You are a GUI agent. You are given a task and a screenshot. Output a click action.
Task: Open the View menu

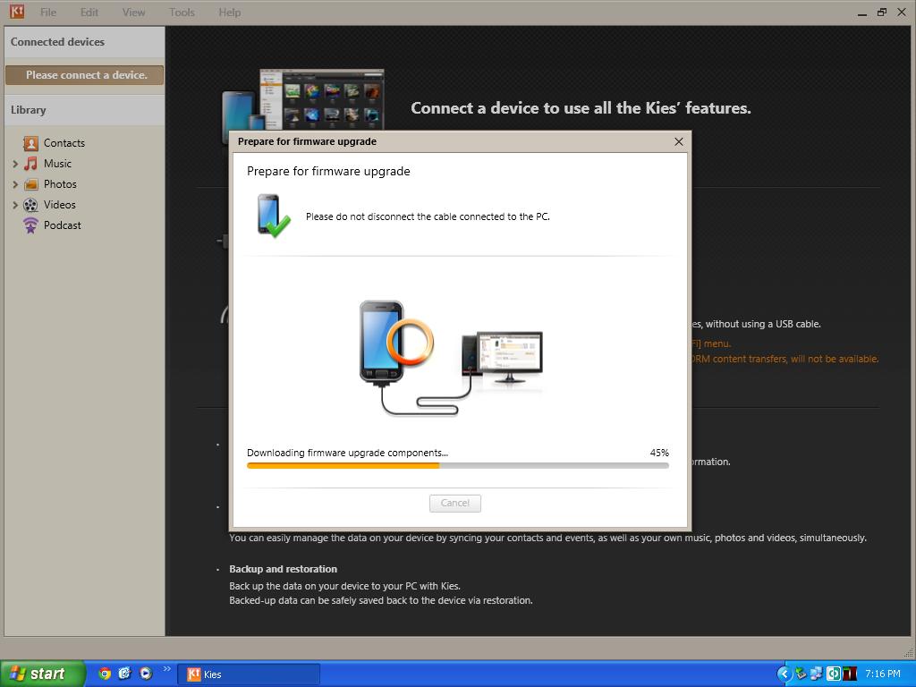[x=134, y=13]
